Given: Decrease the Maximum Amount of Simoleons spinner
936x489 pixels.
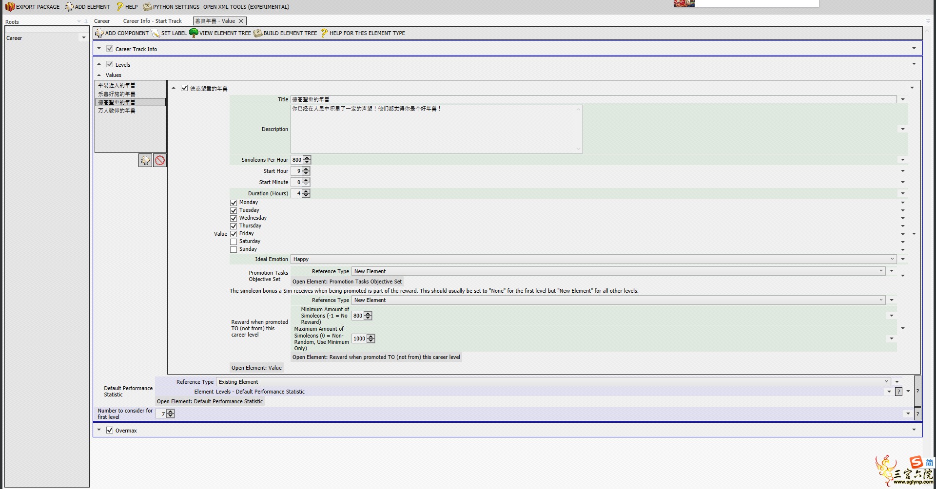Looking at the screenshot, I should (x=371, y=340).
